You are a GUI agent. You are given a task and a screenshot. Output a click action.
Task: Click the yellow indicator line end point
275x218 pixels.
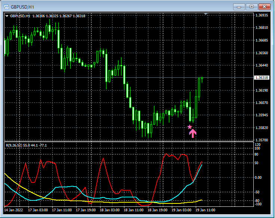coord(202,200)
